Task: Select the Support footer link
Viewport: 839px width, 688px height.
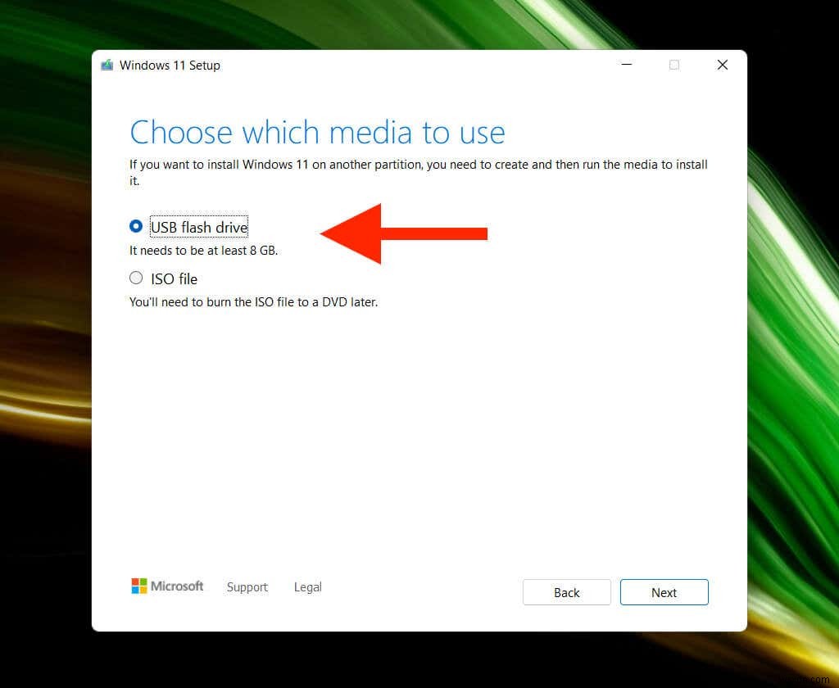Action: 247,586
